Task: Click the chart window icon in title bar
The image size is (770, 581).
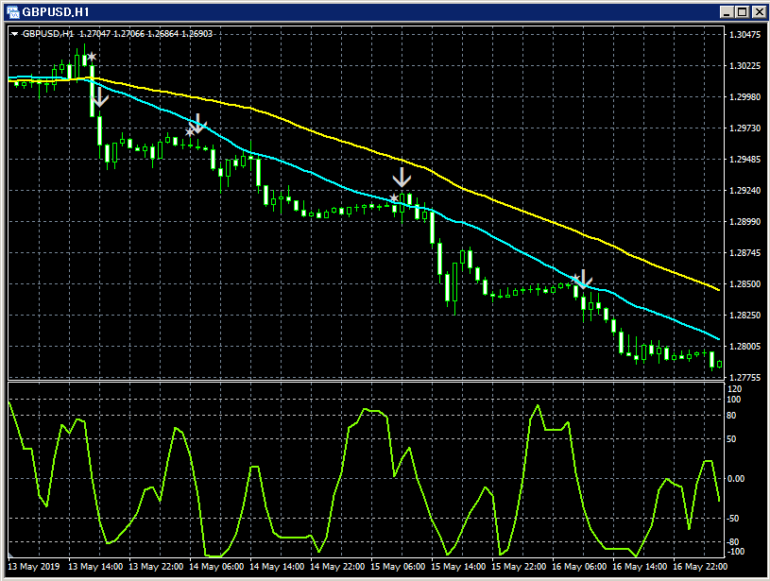Action: pyautogui.click(x=13, y=11)
